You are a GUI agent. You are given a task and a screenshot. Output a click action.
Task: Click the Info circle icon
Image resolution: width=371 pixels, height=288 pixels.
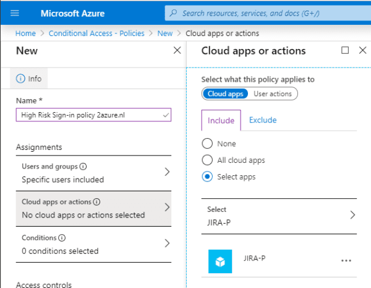tap(20, 79)
